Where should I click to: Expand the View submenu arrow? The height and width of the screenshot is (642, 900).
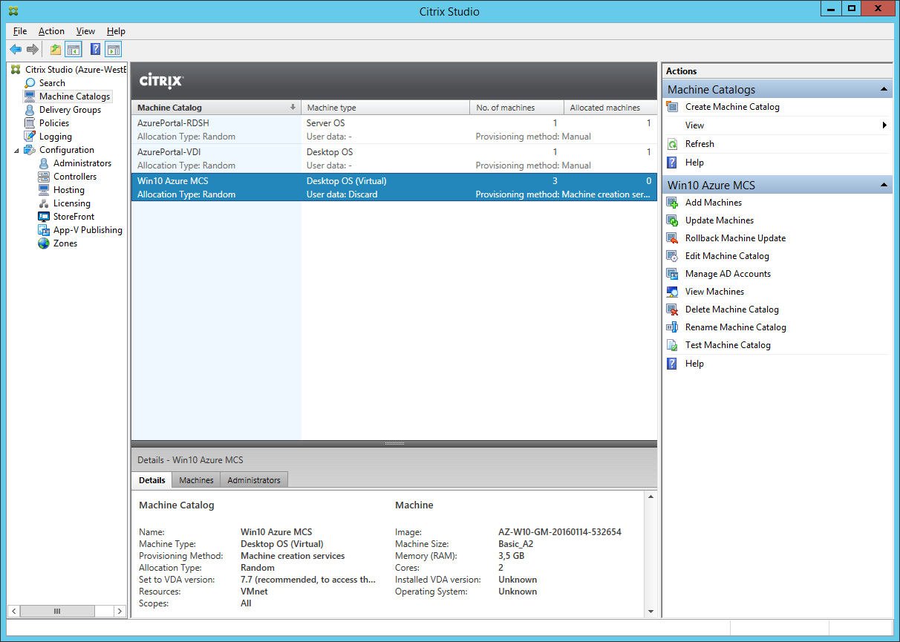[884, 125]
